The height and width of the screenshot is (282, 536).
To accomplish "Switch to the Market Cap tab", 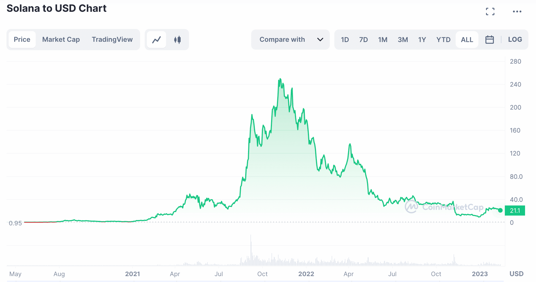I will pos(61,40).
